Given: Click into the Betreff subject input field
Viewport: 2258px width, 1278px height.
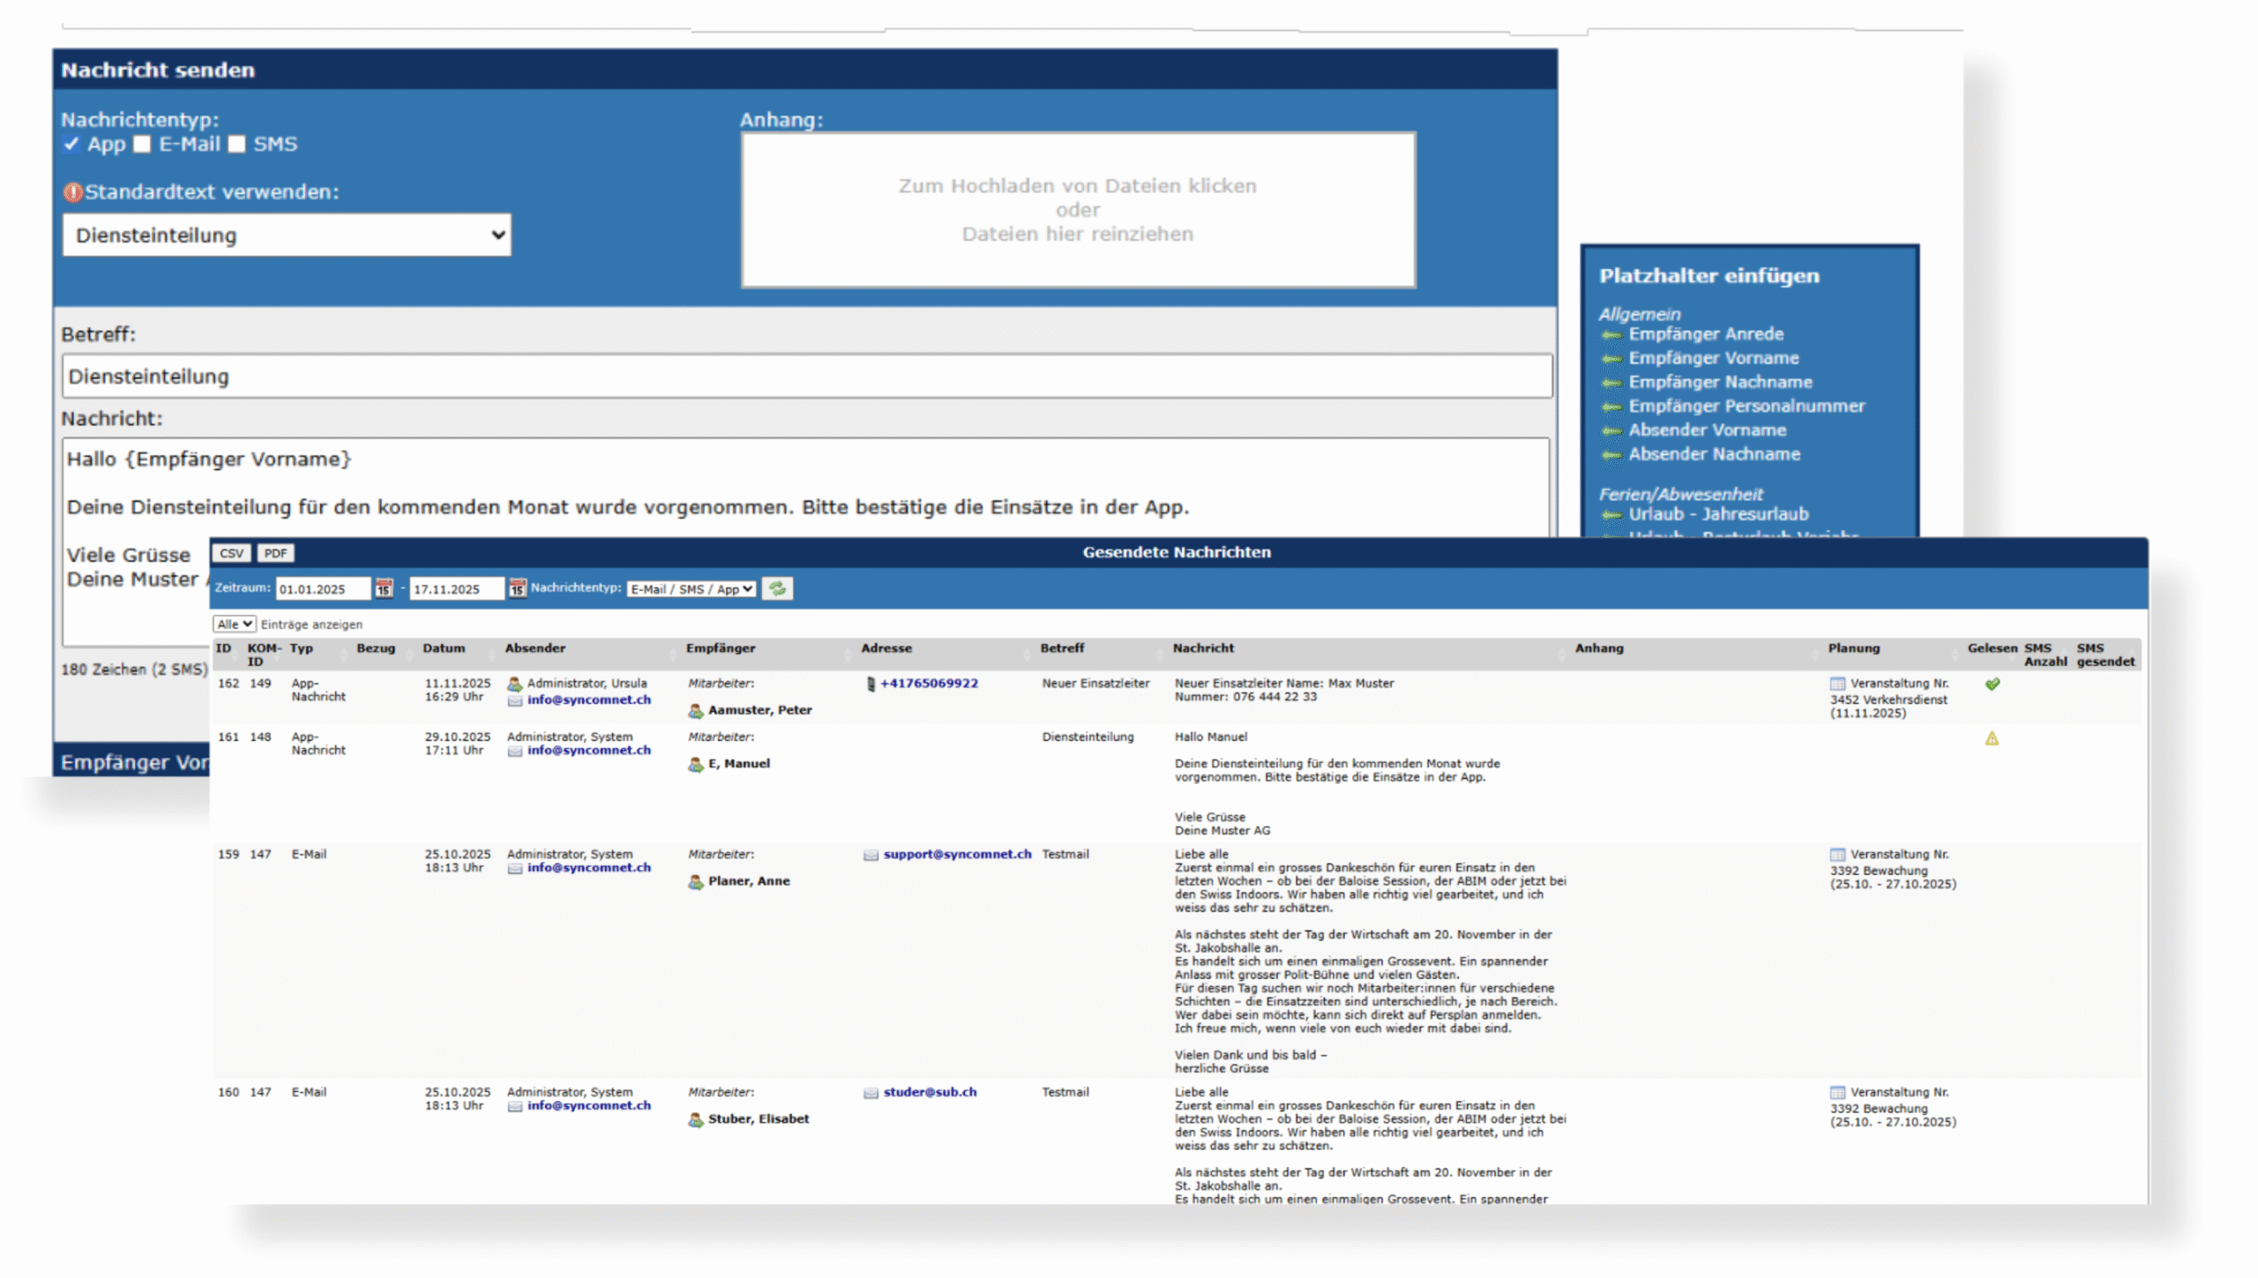Looking at the screenshot, I should [x=806, y=377].
